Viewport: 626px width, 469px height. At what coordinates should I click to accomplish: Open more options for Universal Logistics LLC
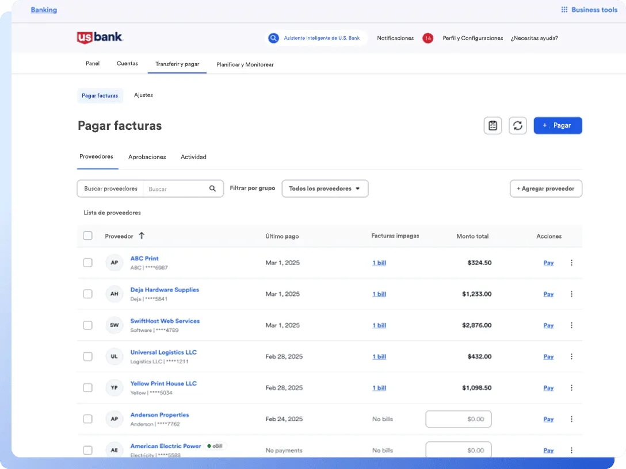click(571, 356)
